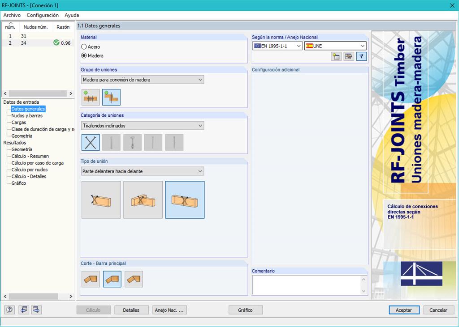Click the Cancelar button
Image resolution: width=459 pixels, height=327 pixels.
point(438,310)
